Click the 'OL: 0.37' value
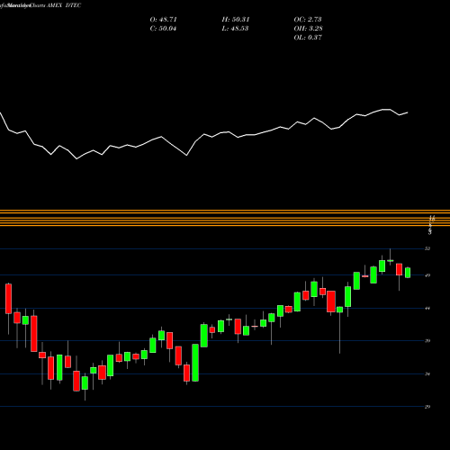The width and height of the screenshot is (450, 450). (308, 38)
